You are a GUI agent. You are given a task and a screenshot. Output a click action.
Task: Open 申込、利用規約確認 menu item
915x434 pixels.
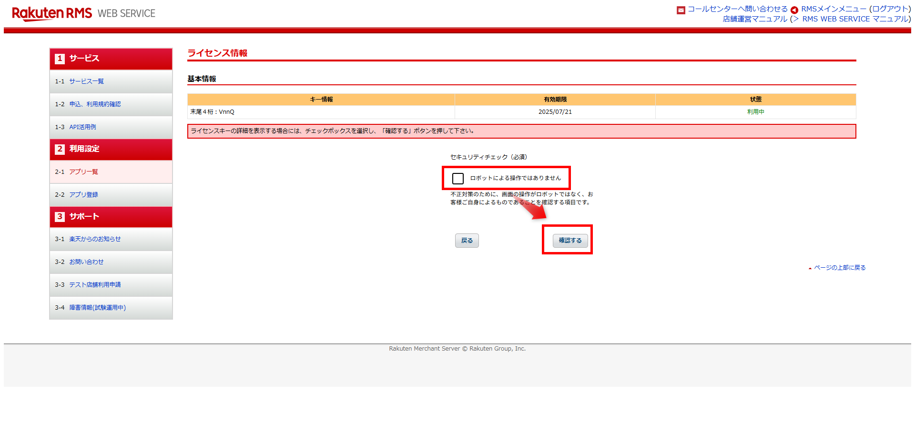point(95,104)
